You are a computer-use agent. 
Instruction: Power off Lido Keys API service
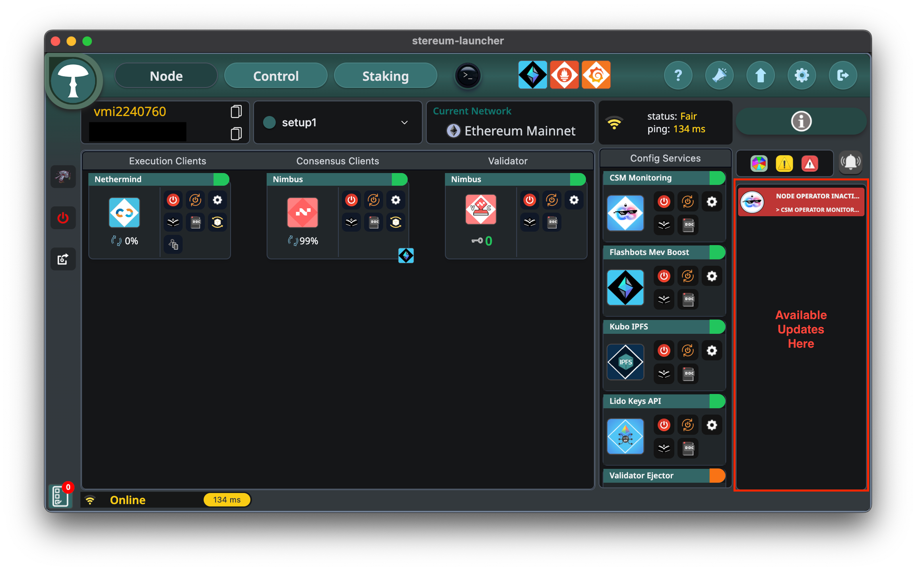[664, 425]
